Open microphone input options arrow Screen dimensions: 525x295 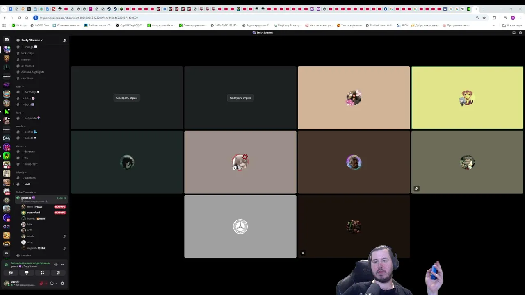point(46,283)
